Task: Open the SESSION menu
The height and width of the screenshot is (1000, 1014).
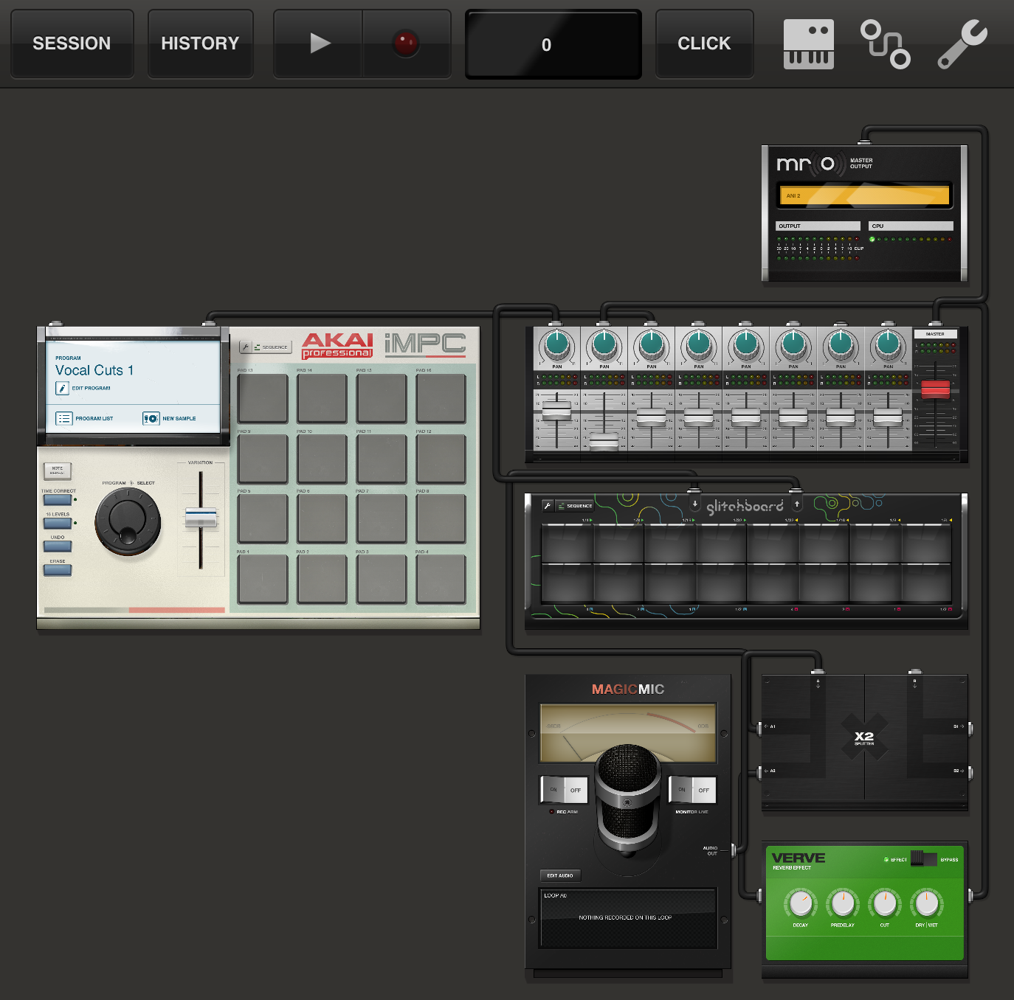Action: pos(72,44)
